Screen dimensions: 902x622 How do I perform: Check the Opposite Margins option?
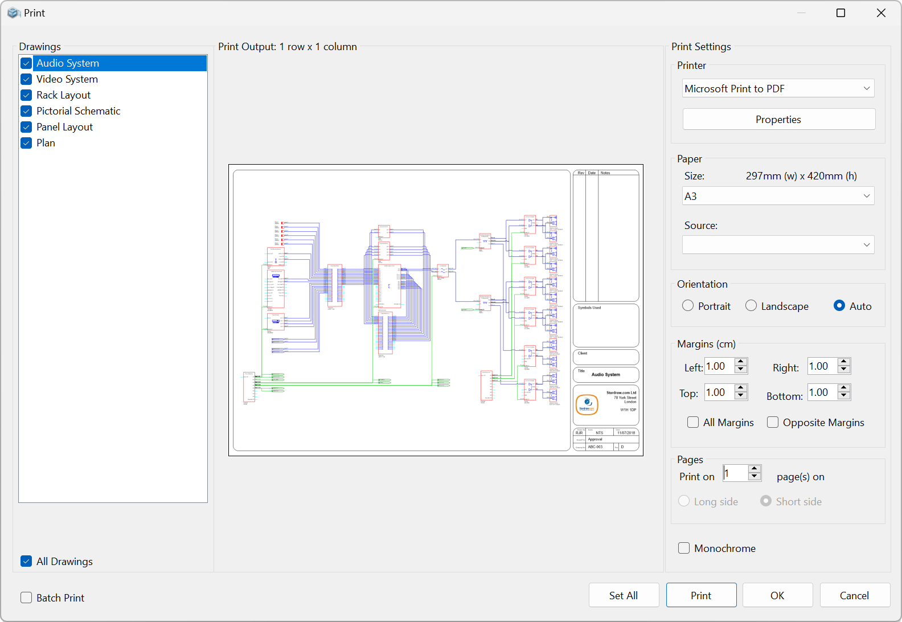point(773,422)
